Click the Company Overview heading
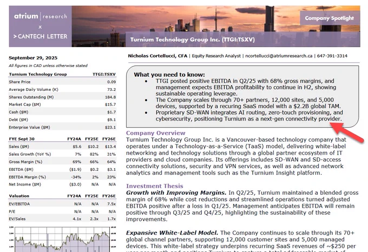This screenshot has height=252, width=368. pos(156,133)
